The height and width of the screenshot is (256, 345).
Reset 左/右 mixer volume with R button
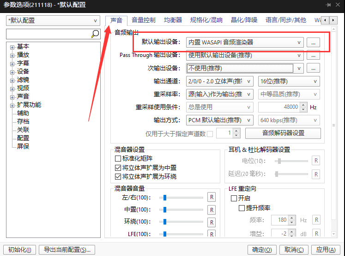pos(212,197)
